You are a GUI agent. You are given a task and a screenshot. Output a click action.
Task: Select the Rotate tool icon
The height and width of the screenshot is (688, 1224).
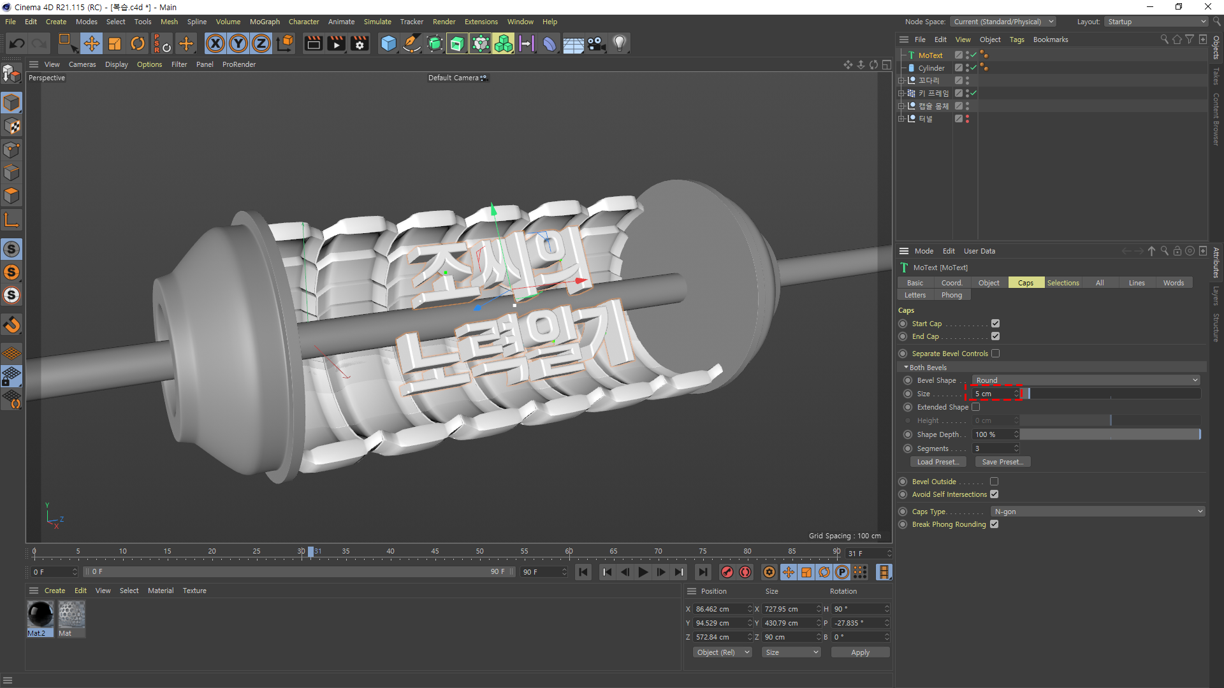(138, 43)
